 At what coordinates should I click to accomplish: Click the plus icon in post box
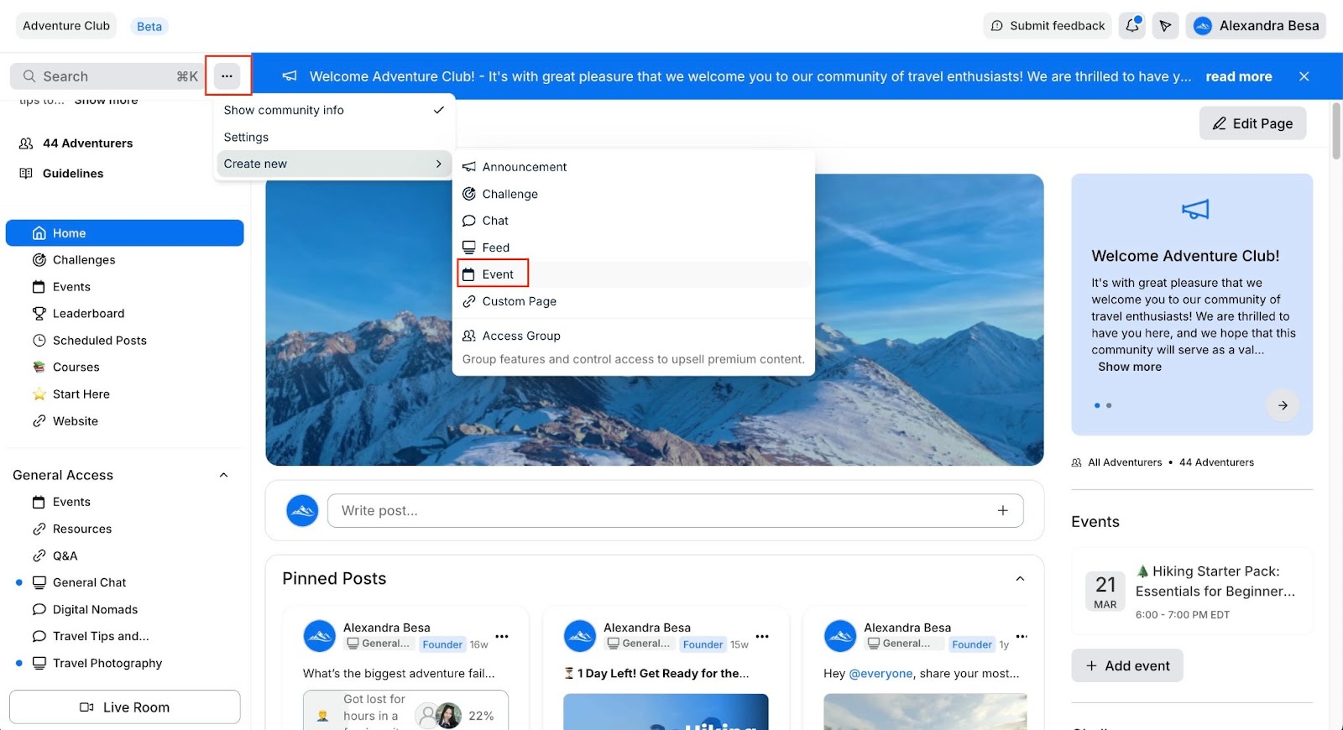point(1002,510)
